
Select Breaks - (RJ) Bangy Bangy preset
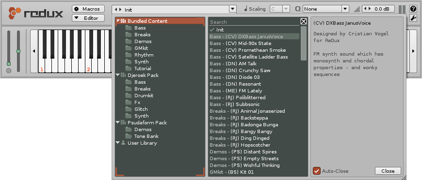(254, 132)
